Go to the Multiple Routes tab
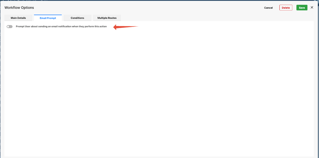Image resolution: width=319 pixels, height=158 pixels. click(107, 18)
